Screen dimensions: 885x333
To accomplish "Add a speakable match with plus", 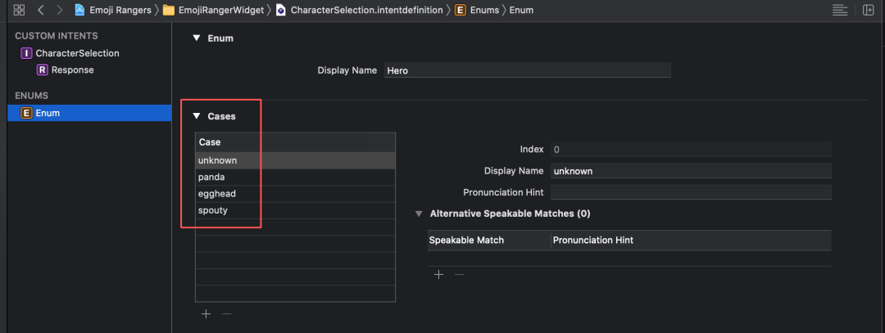I will (438, 274).
